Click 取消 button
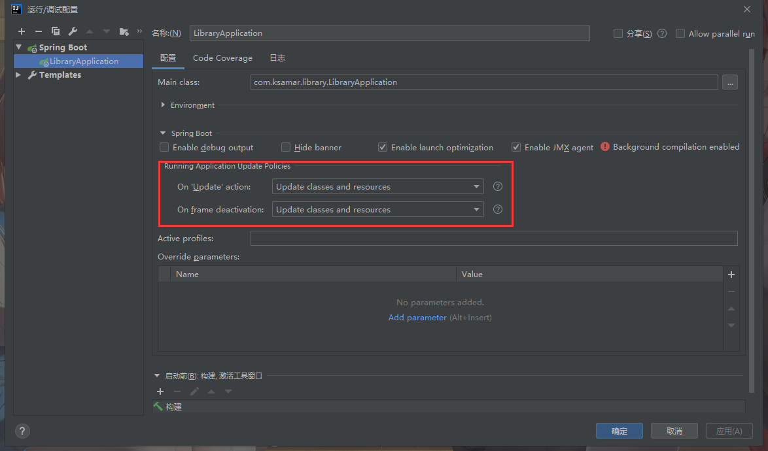This screenshot has width=768, height=451. 674,431
